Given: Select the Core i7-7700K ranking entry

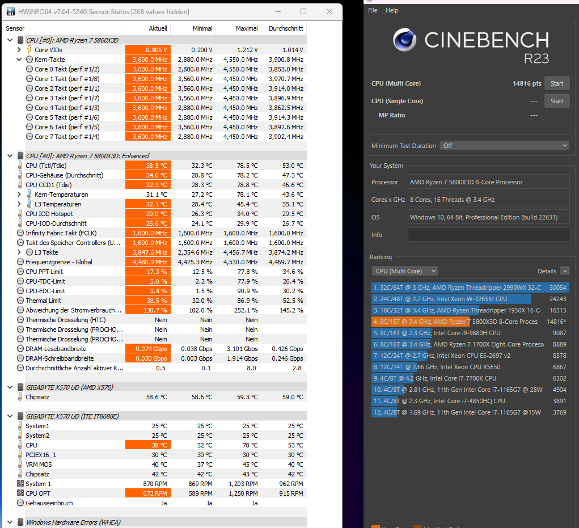Looking at the screenshot, I should click(470, 378).
